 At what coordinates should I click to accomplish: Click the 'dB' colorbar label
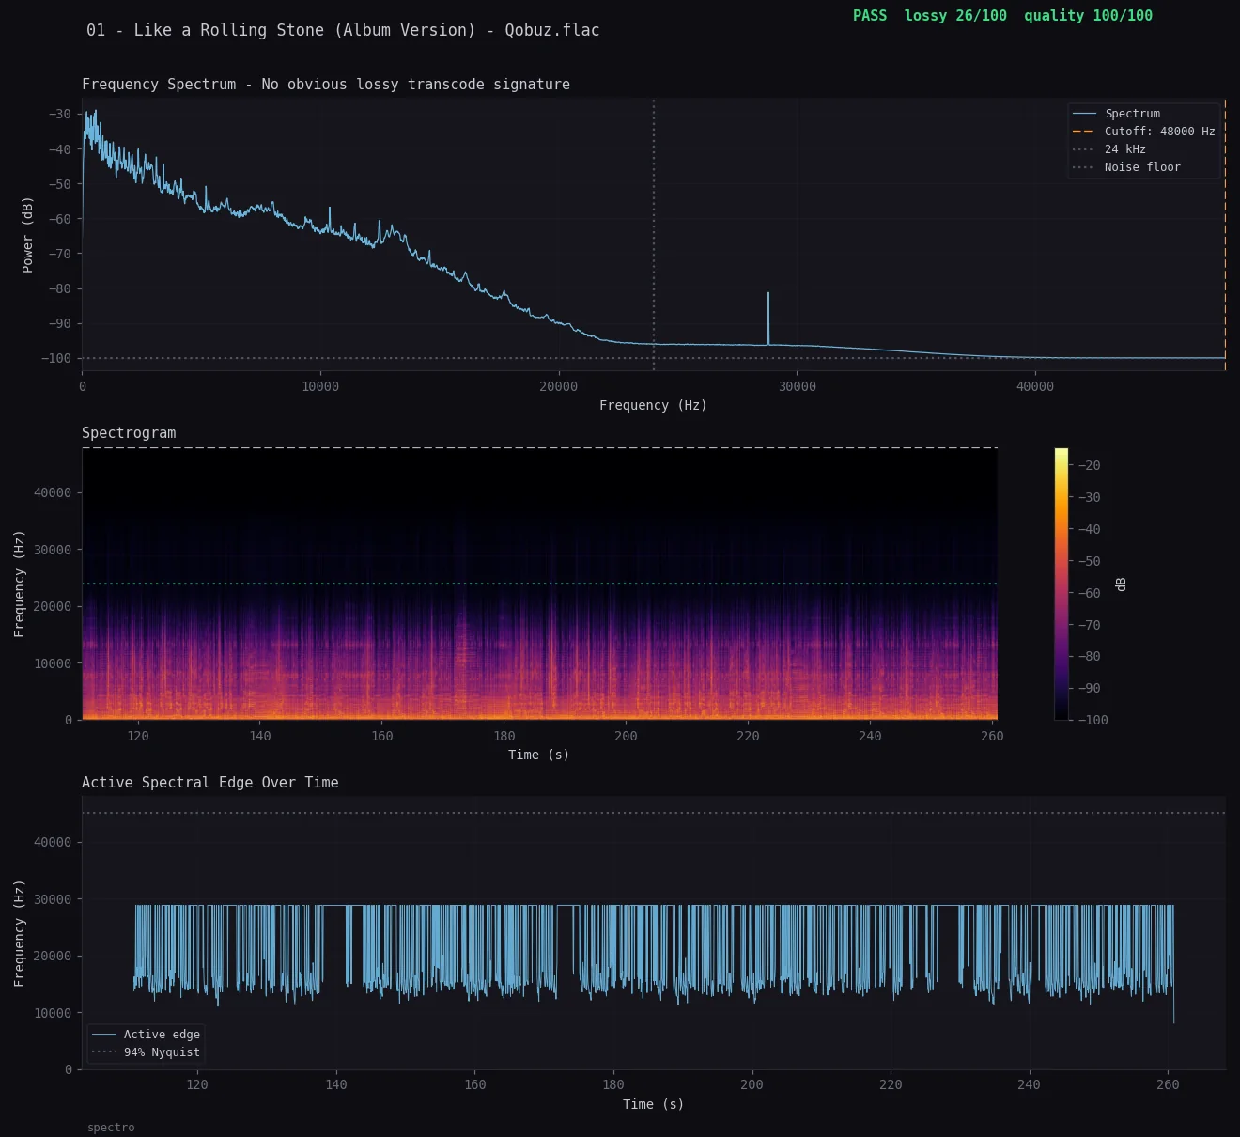coord(1121,584)
